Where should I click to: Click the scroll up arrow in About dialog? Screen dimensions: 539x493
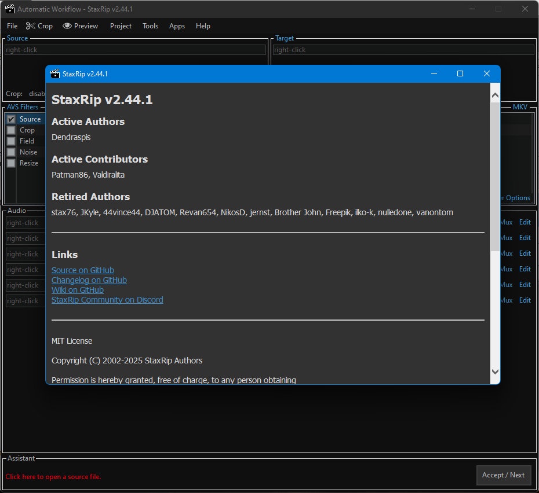coord(495,95)
